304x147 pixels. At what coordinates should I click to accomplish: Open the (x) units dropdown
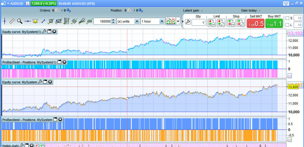pyautogui.click(x=137, y=21)
